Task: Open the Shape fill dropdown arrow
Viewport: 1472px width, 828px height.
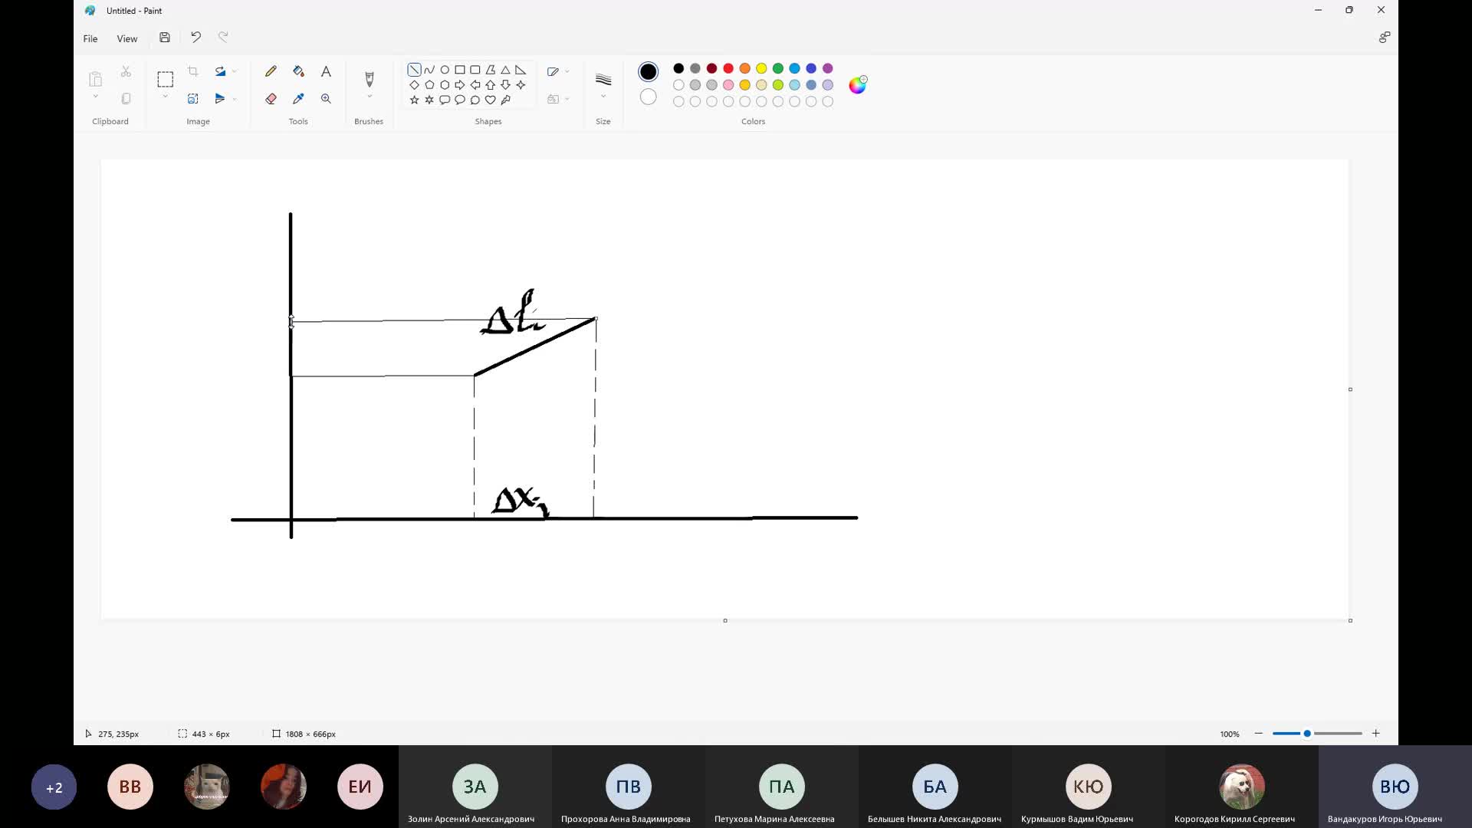Action: (x=567, y=99)
